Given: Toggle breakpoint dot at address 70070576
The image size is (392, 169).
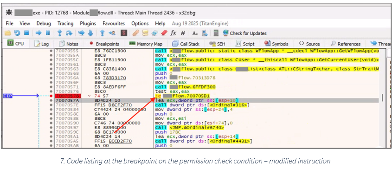Looking at the screenshot, I should coord(51,91).
